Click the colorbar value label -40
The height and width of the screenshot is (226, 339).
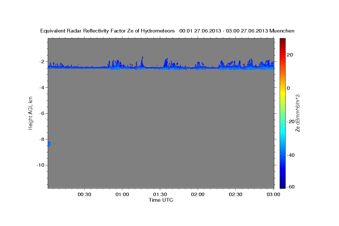coord(291,155)
